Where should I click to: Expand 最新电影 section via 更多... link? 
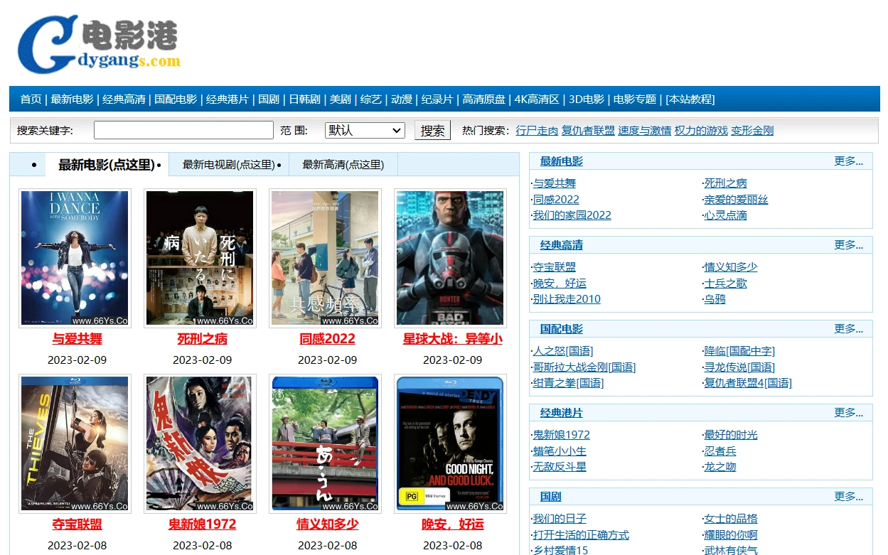tap(847, 161)
